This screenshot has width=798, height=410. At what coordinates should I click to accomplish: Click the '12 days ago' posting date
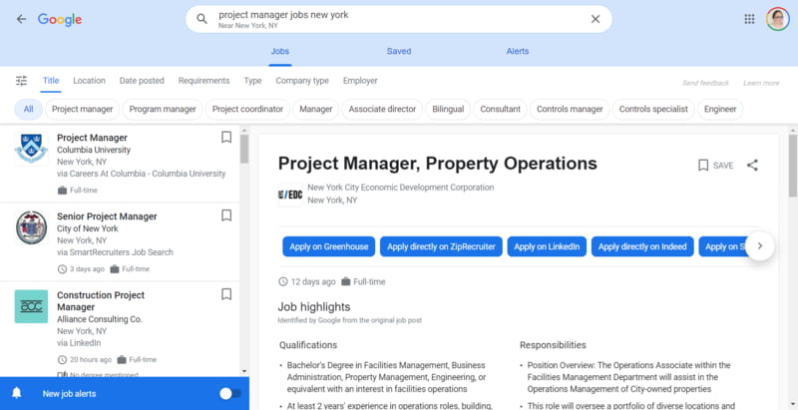pos(312,281)
